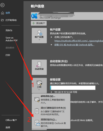The width and height of the screenshot is (103, 131).
Task: Click the 添加帐户 button
Action: click(x=39, y=23)
